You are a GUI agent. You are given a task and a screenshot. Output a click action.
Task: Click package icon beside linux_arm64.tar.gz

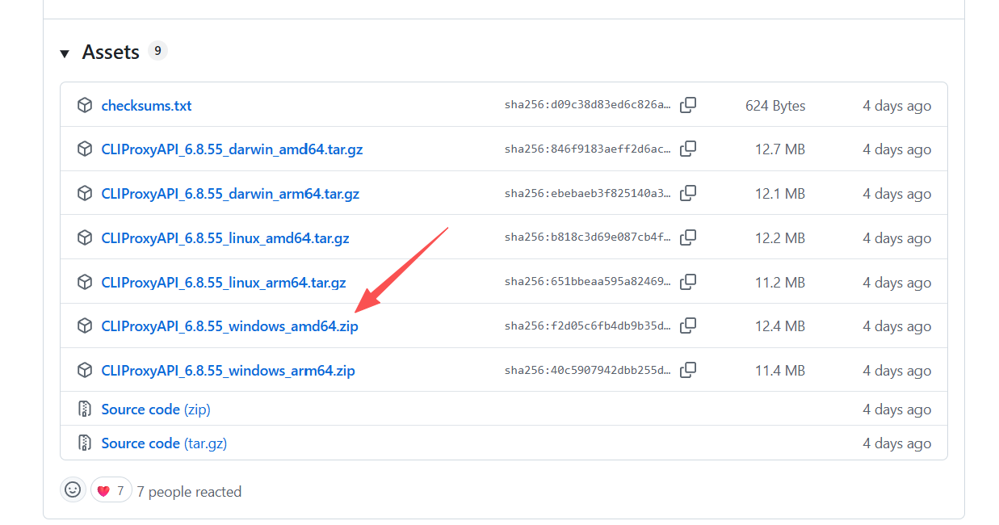[x=85, y=282]
